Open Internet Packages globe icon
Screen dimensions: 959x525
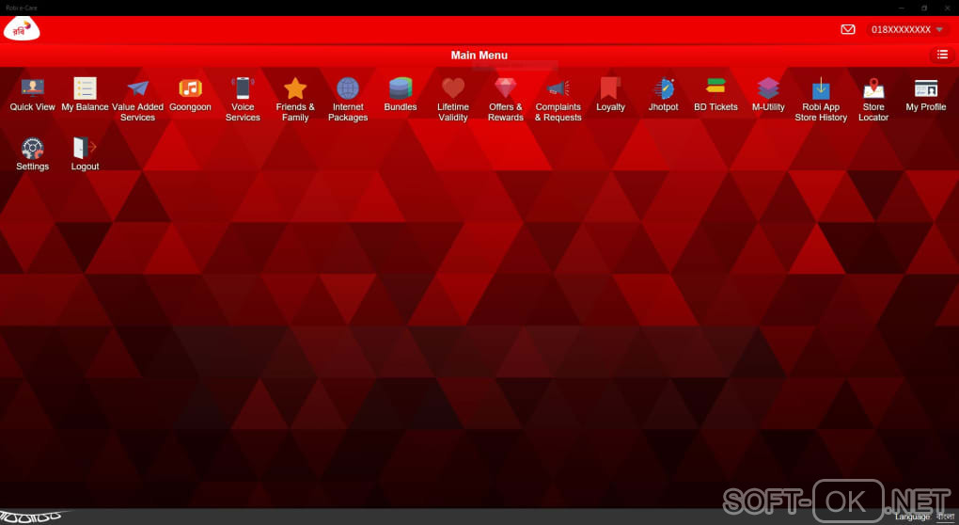[348, 88]
